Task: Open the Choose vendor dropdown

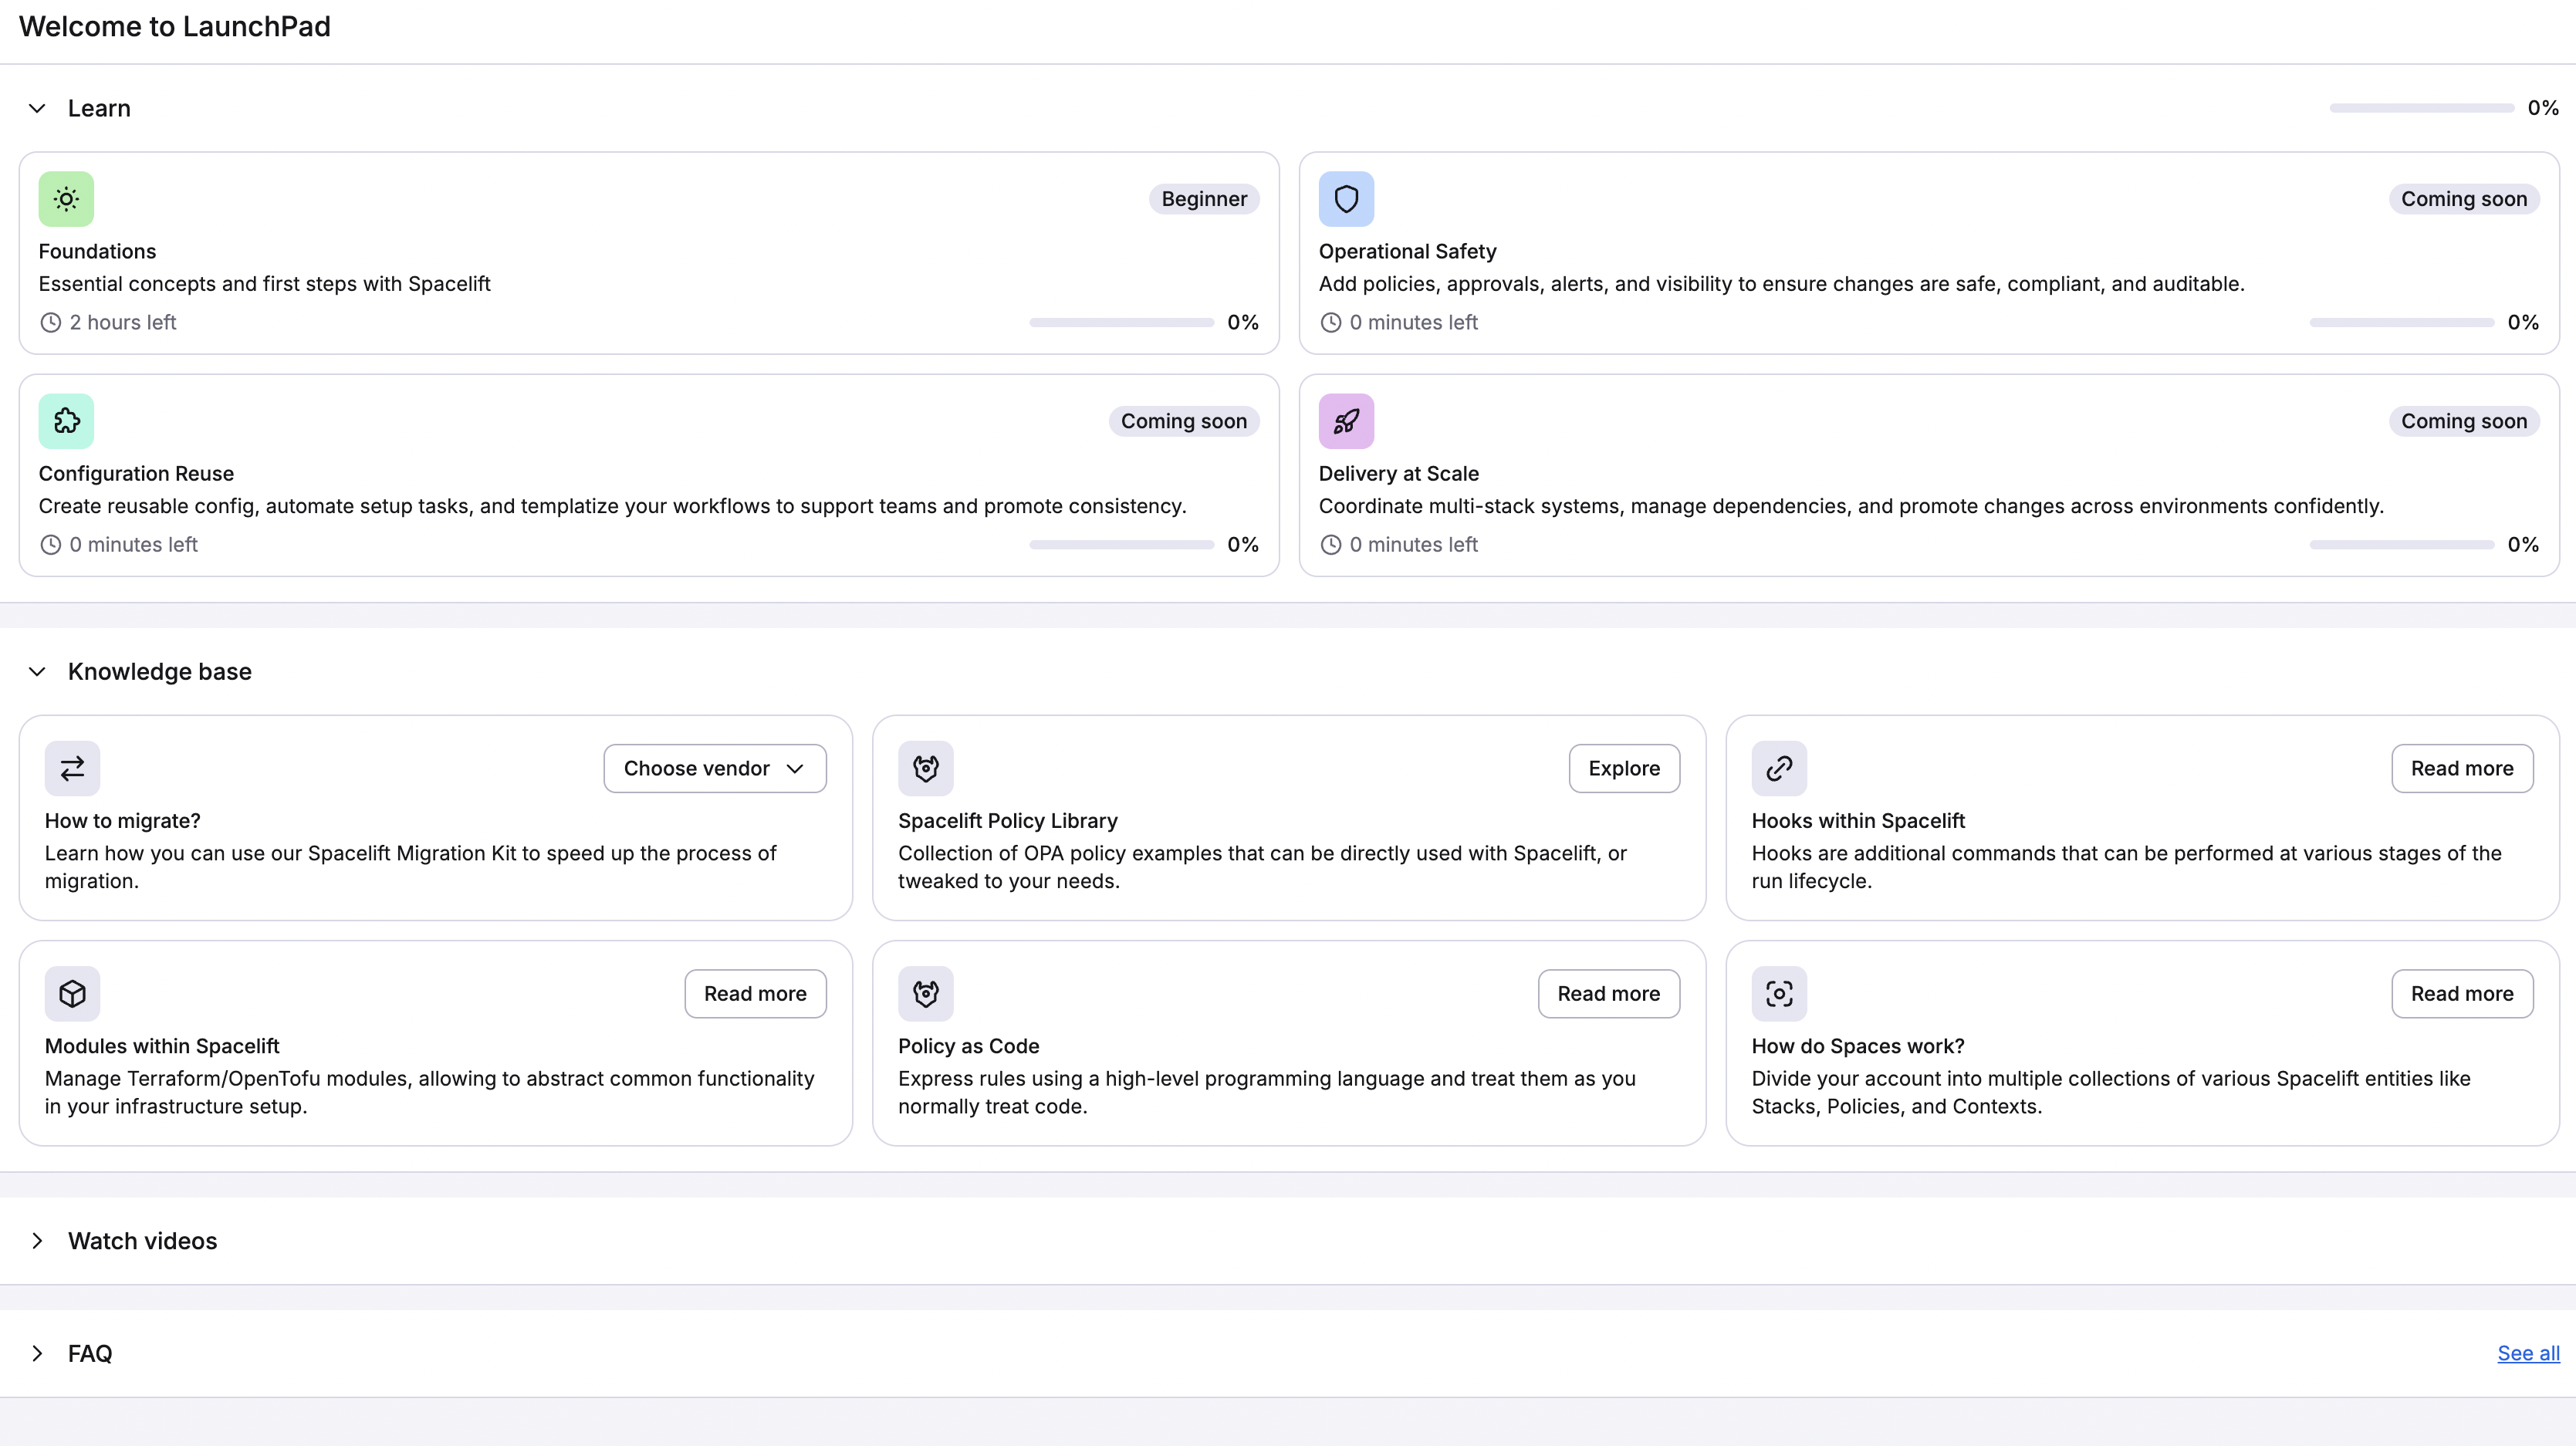Action: click(x=714, y=768)
